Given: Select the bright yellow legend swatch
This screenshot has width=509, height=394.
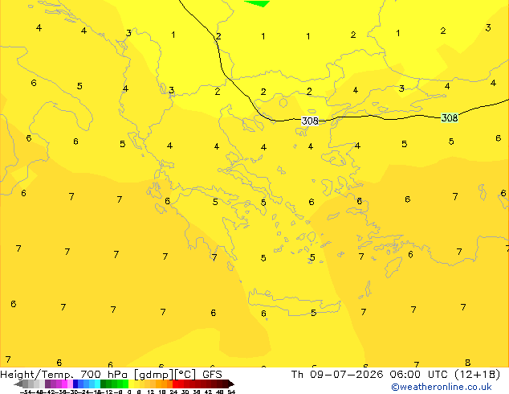Looking at the screenshot, I should pos(131,384).
